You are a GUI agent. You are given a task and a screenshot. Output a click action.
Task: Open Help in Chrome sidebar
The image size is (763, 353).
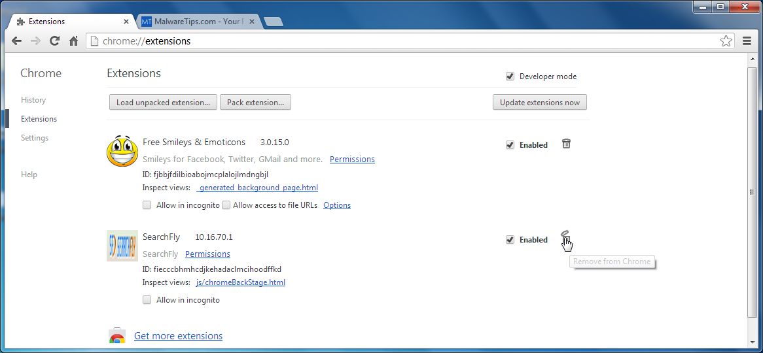[x=29, y=174]
